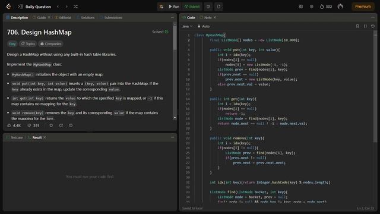Open the Premium subscription button
Image resolution: width=380 pixels, height=214 pixels.
click(x=363, y=7)
